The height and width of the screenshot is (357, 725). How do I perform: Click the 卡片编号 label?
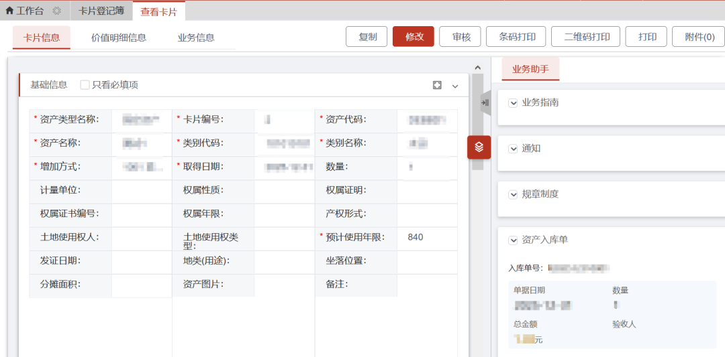[204, 119]
